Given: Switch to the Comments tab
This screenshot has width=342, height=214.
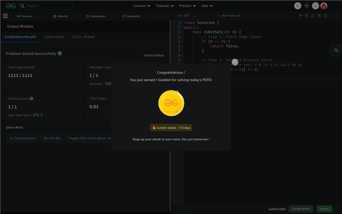Looking at the screenshot, I should [131, 16].
